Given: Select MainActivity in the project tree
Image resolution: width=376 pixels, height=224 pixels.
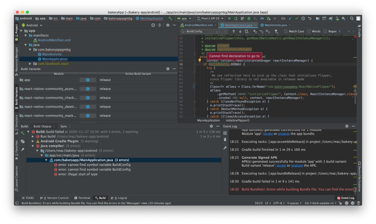Looking at the screenshot, I should 52,54.
